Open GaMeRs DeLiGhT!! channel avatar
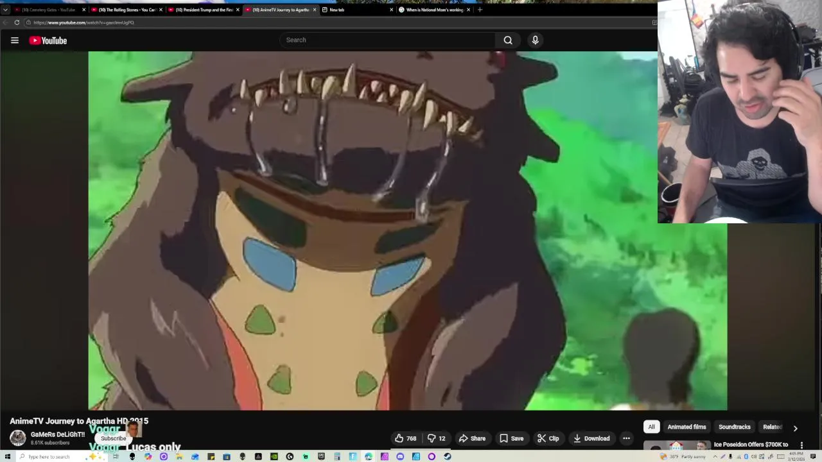The width and height of the screenshot is (822, 462). [x=18, y=438]
